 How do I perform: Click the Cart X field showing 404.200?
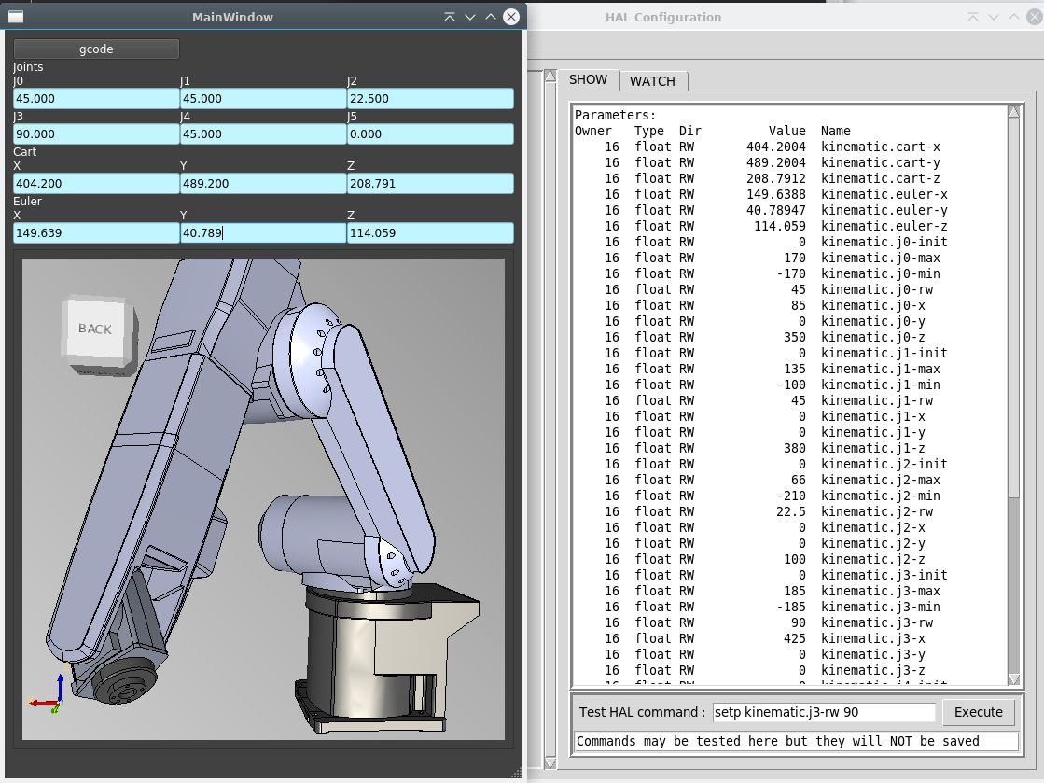tap(95, 184)
